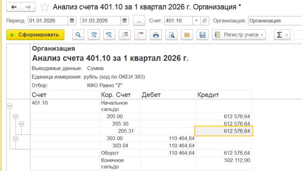Click the Организация input field

[275, 21]
